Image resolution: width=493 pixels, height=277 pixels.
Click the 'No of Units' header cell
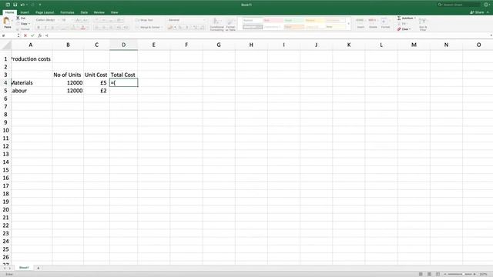pos(68,75)
